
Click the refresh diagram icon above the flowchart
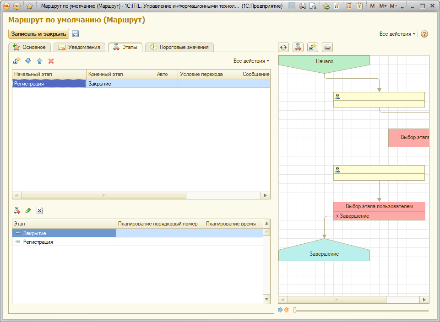click(x=283, y=47)
